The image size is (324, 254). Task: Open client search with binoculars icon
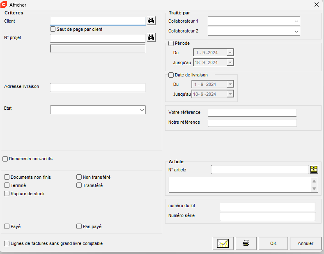tap(151, 21)
